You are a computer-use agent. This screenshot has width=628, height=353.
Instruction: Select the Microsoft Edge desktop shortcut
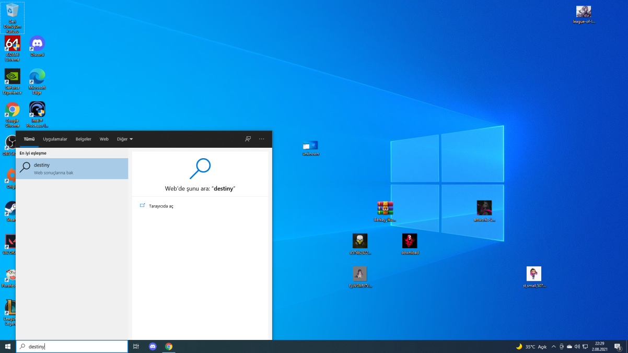point(37,81)
